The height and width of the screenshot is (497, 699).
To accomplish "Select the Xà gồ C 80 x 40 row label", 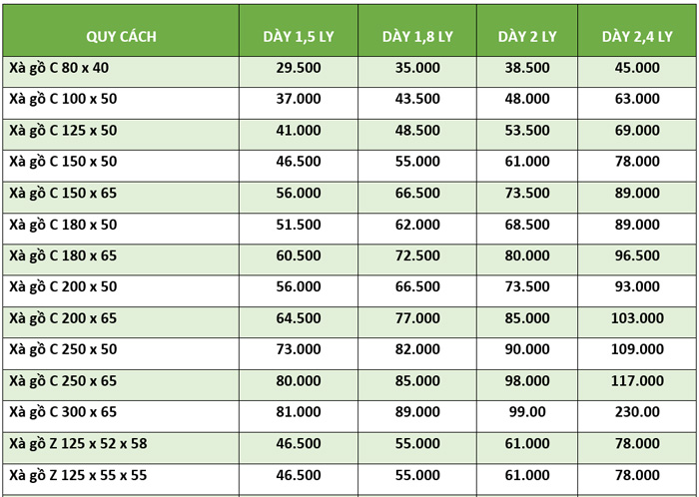I will tap(59, 68).
